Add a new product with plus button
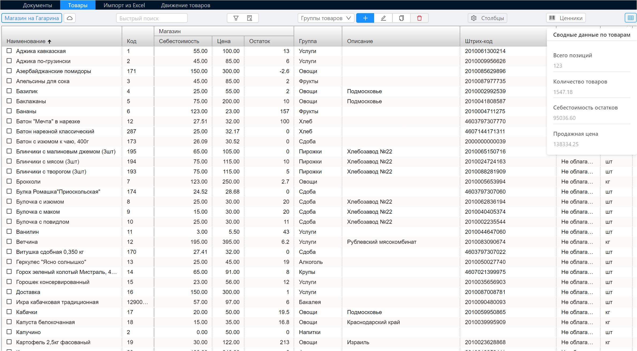The width and height of the screenshot is (637, 351). click(x=365, y=18)
